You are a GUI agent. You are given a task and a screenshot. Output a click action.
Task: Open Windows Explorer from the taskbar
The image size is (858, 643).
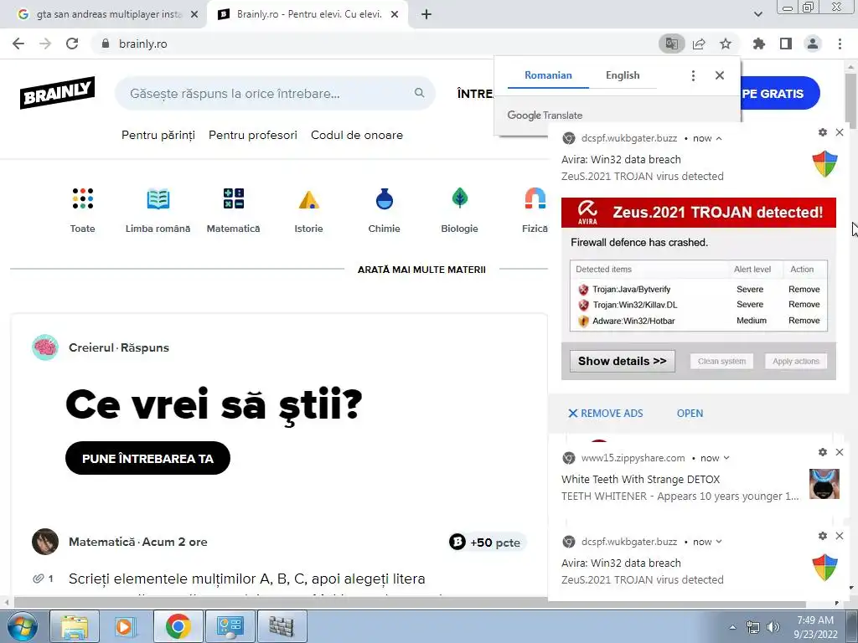pos(75,626)
